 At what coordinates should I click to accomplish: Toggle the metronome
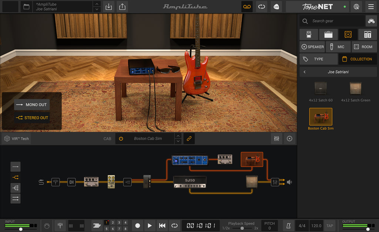288,225
